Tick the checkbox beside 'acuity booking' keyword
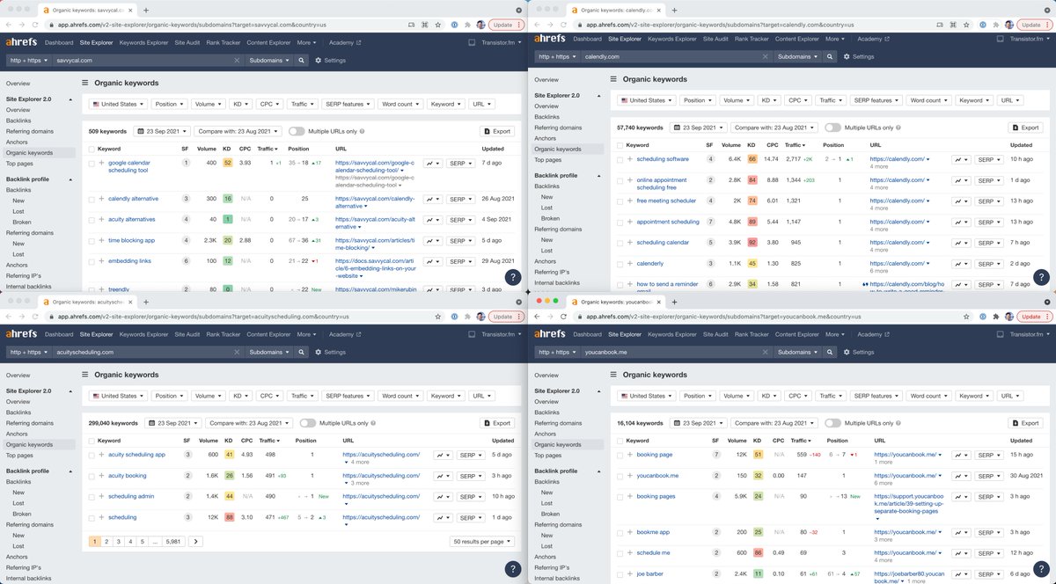Image resolution: width=1056 pixels, height=584 pixels. coord(91,476)
